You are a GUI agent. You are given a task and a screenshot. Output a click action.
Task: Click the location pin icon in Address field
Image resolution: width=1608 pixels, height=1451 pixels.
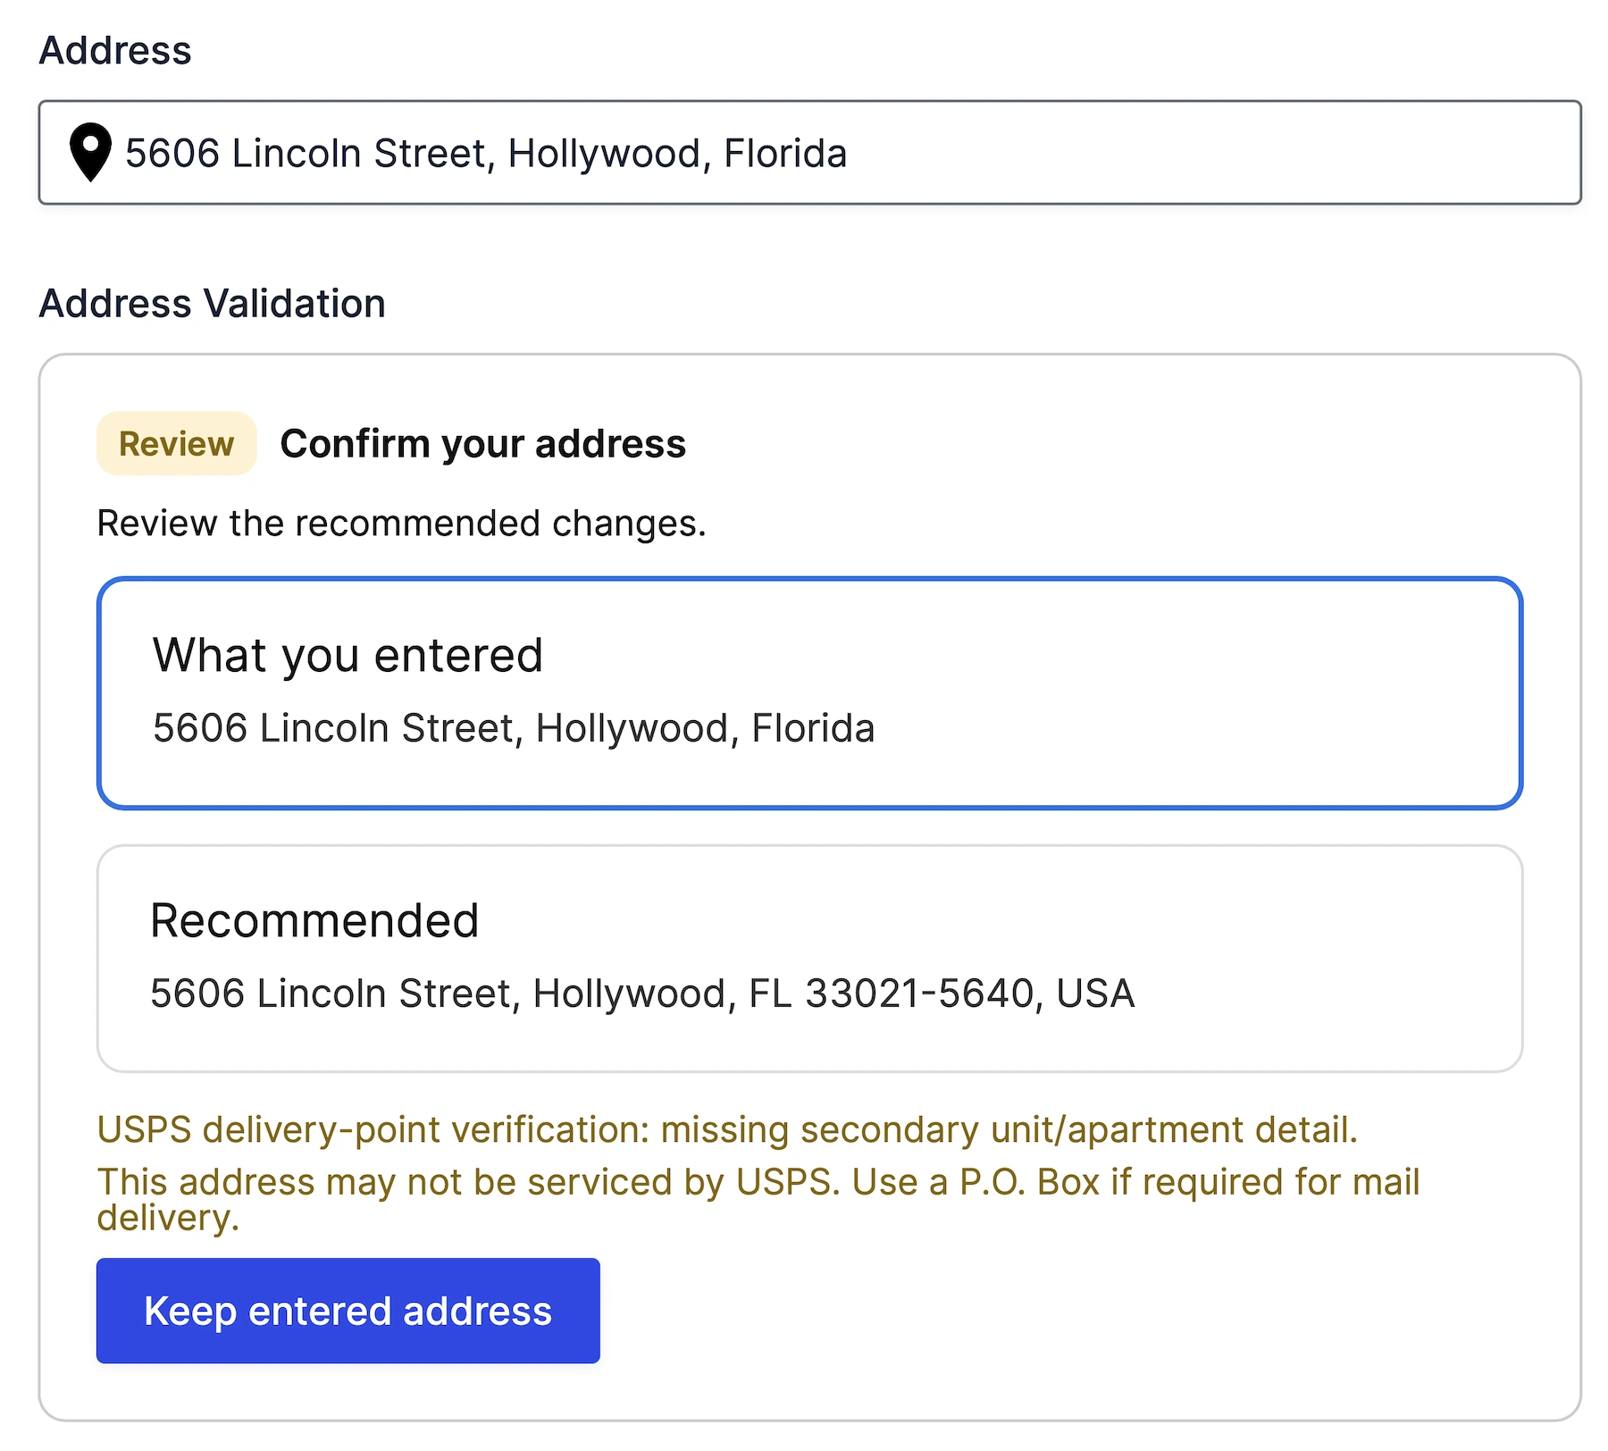click(90, 153)
